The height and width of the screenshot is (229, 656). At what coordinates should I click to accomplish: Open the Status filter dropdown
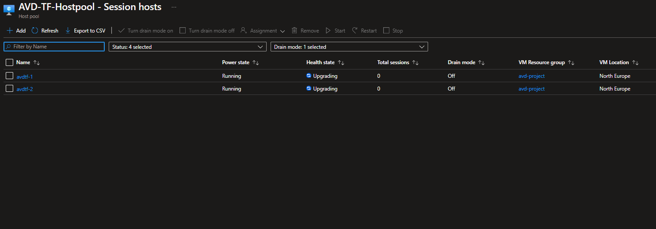coord(187,47)
